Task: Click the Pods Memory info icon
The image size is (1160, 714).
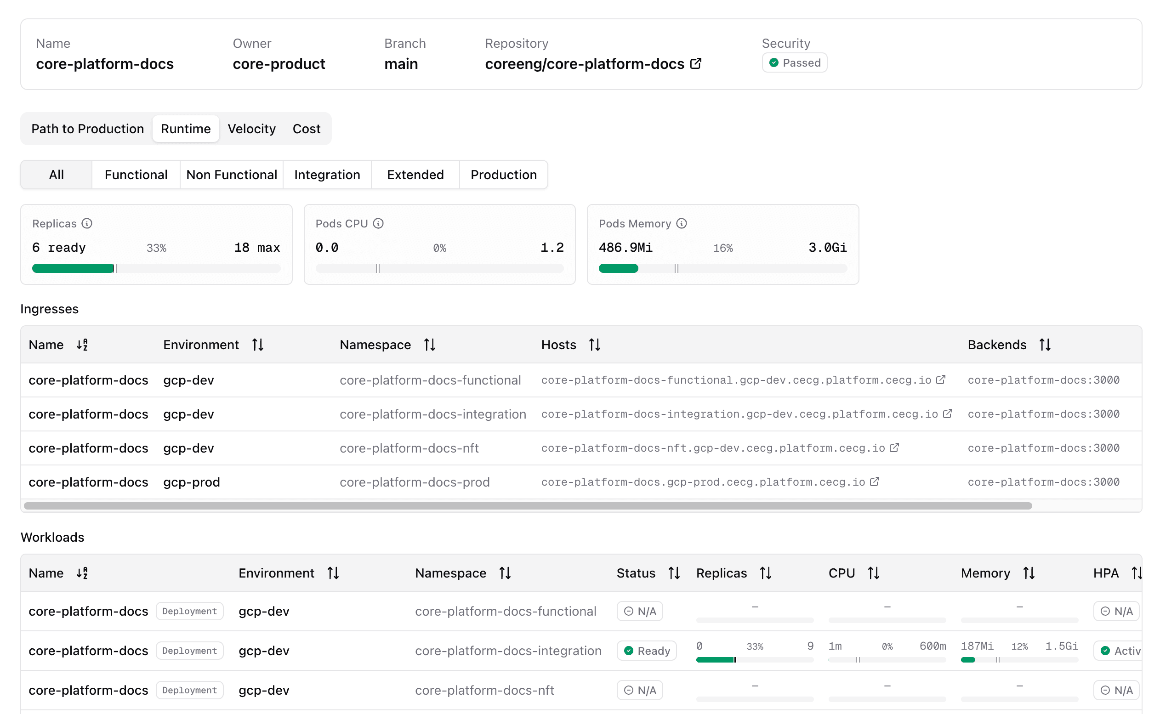Action: (x=682, y=223)
